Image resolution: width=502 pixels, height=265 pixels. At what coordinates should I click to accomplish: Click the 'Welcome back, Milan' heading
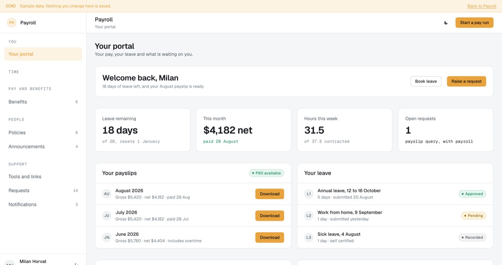pyautogui.click(x=140, y=78)
